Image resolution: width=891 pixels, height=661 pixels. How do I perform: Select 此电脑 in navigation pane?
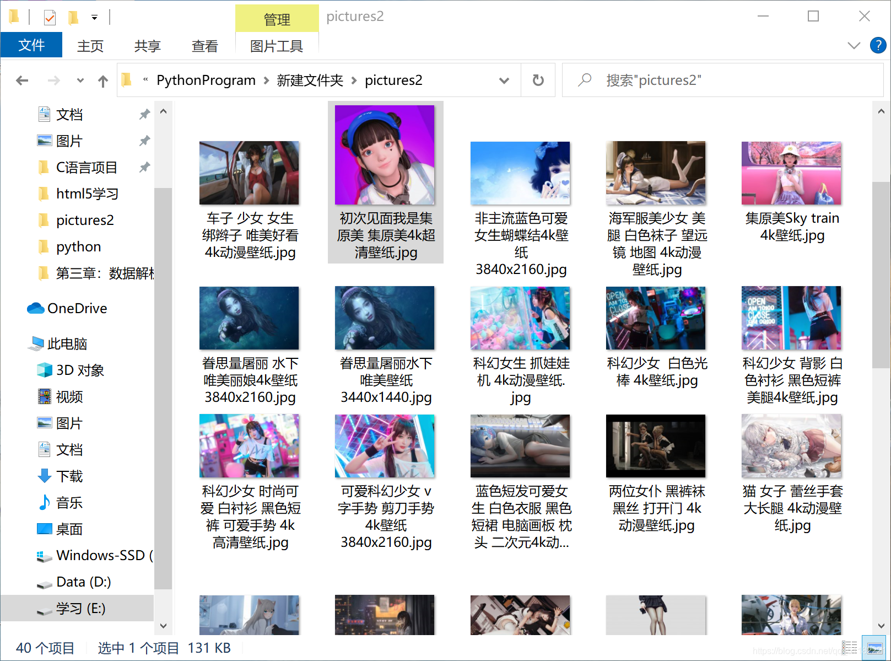point(67,344)
